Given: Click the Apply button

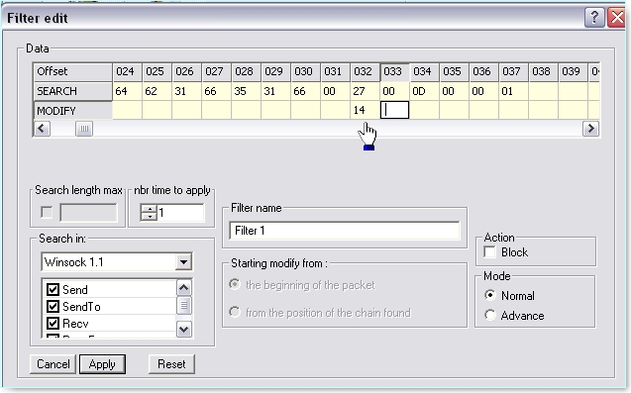Looking at the screenshot, I should pos(102,364).
